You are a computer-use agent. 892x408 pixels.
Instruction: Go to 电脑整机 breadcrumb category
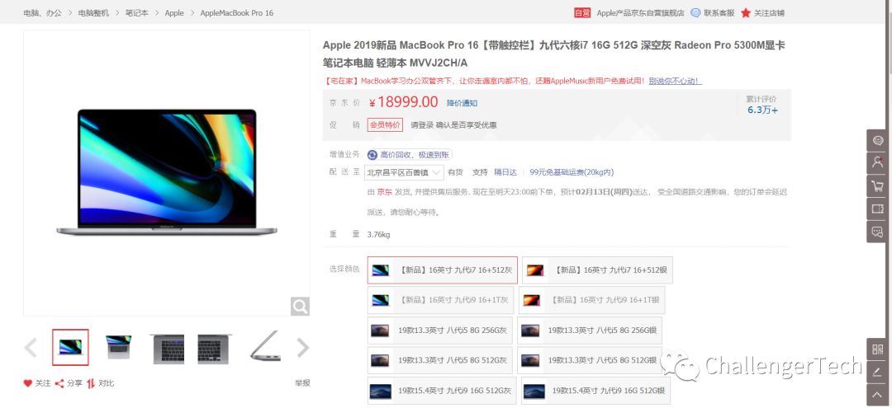click(93, 12)
